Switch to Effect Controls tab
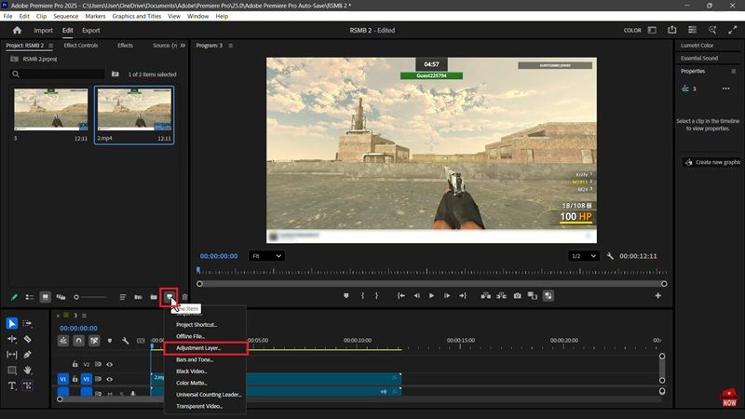Screen dimensions: 745x419 [x=81, y=46]
